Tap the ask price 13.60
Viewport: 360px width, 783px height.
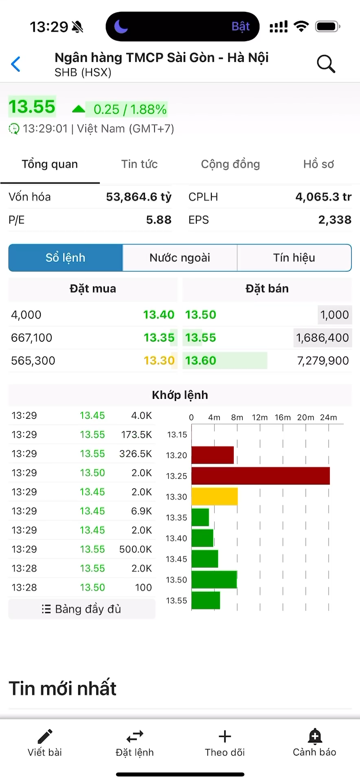pos(201,361)
